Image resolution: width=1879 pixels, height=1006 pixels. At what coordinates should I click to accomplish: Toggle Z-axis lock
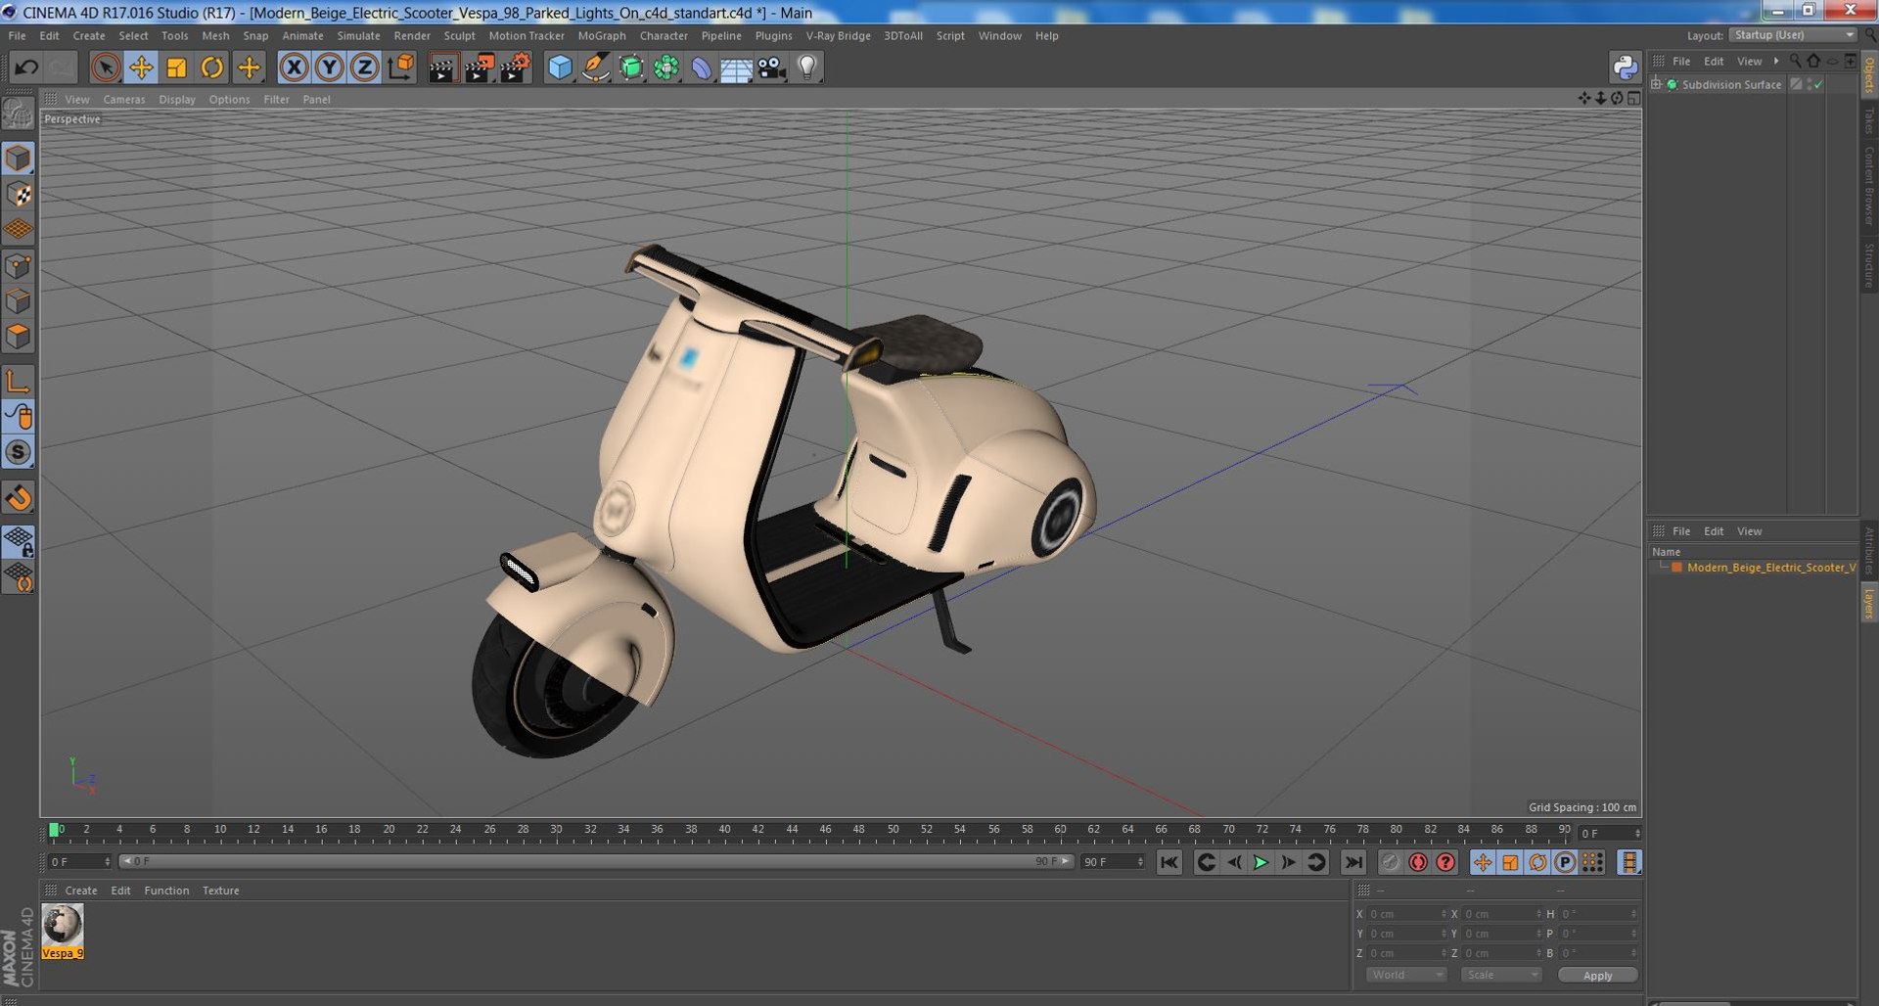pyautogui.click(x=364, y=68)
